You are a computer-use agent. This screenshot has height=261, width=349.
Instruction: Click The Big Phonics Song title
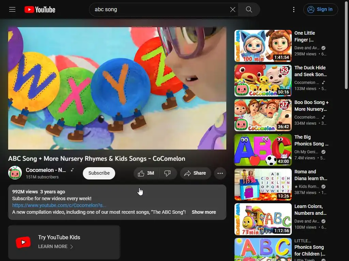(x=312, y=140)
